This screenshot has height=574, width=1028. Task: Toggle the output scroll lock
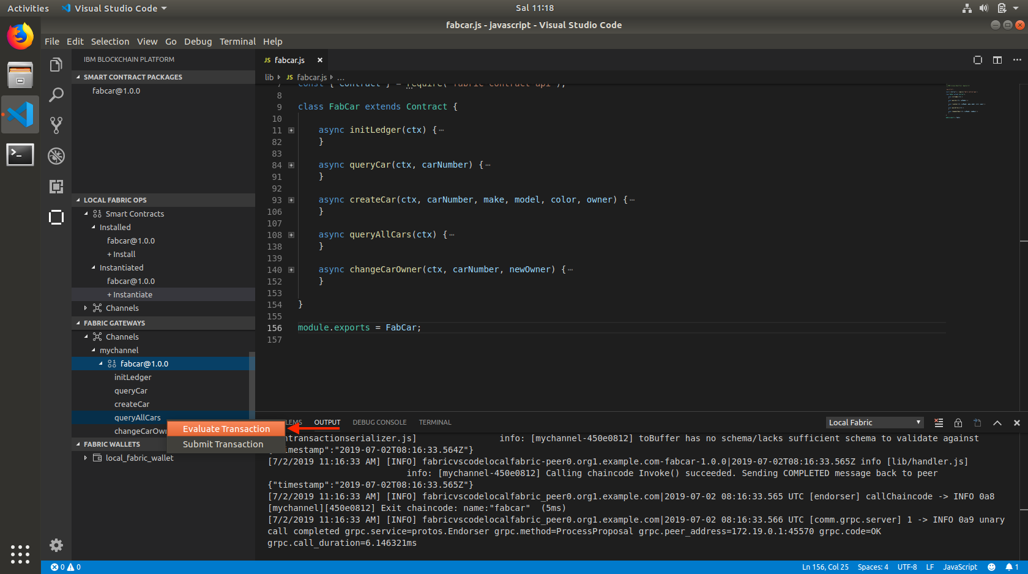tap(958, 423)
